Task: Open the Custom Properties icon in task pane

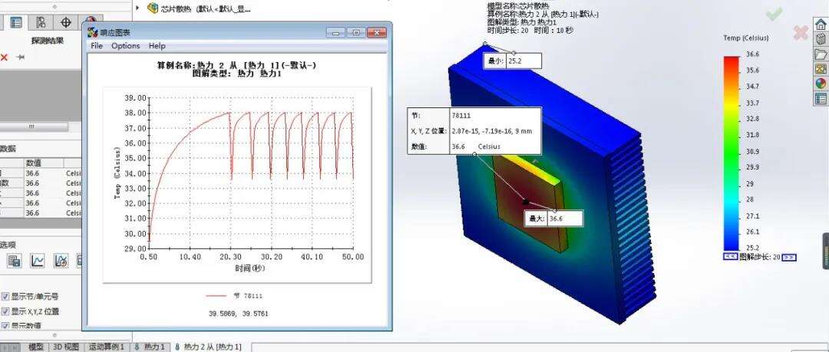Action: pyautogui.click(x=821, y=98)
